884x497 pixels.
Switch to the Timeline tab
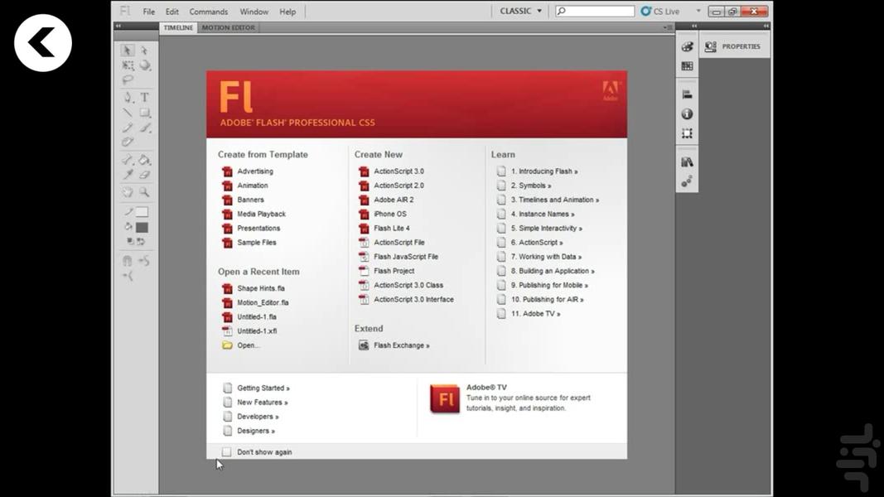178,27
